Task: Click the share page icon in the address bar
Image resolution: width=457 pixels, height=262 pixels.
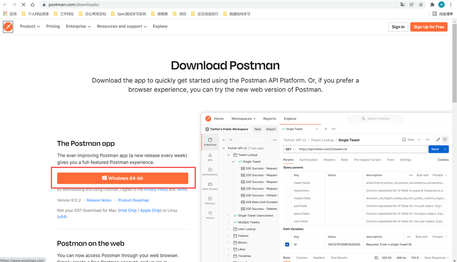Action: pos(412,5)
